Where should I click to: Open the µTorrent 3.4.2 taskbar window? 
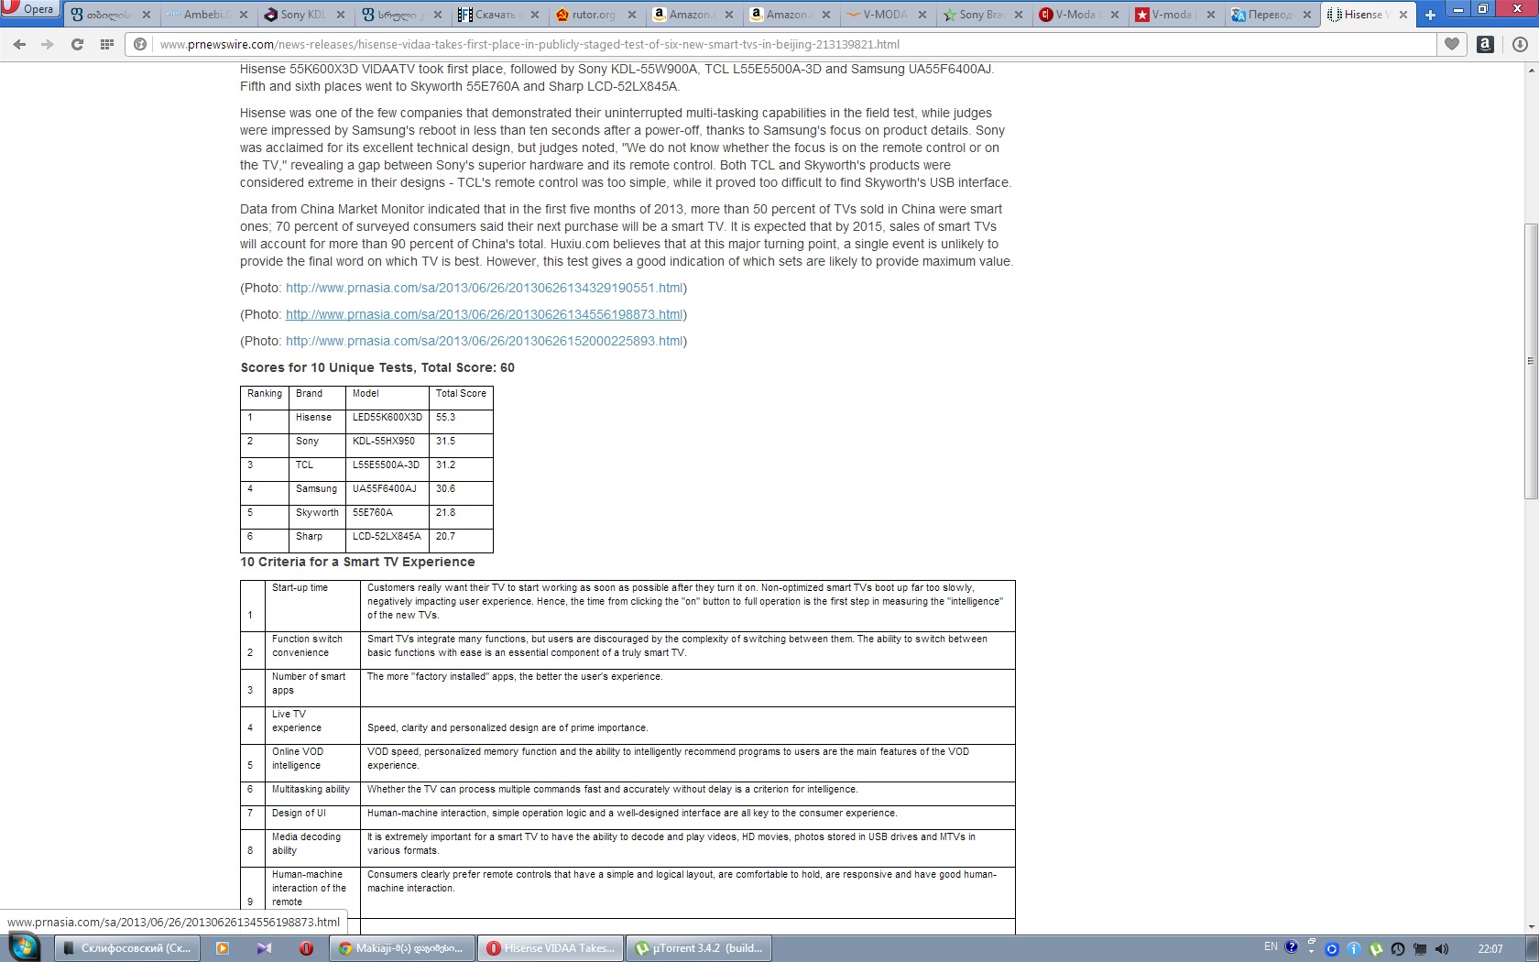700,948
